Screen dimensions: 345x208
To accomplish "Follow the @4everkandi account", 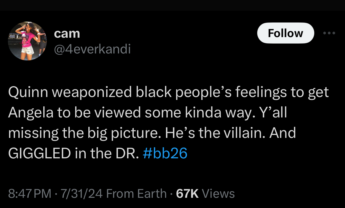I will click(x=286, y=33).
